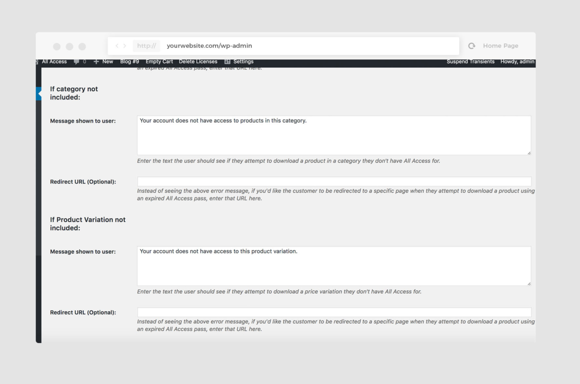
Task: Click Empty Cart in the admin bar
Action: (159, 62)
